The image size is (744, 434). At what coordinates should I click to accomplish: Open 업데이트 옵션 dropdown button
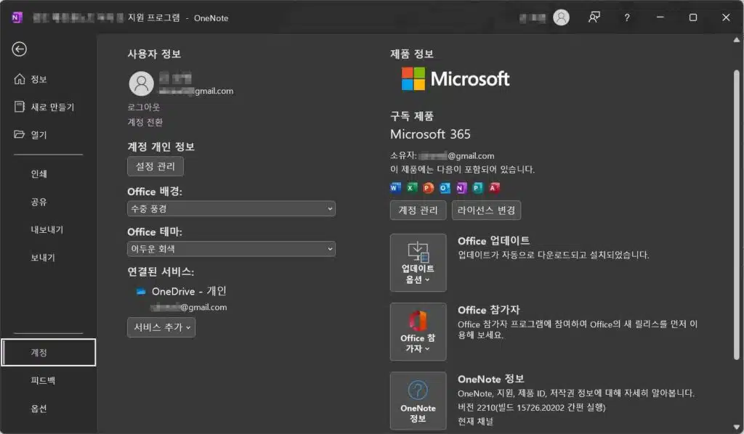pos(418,263)
